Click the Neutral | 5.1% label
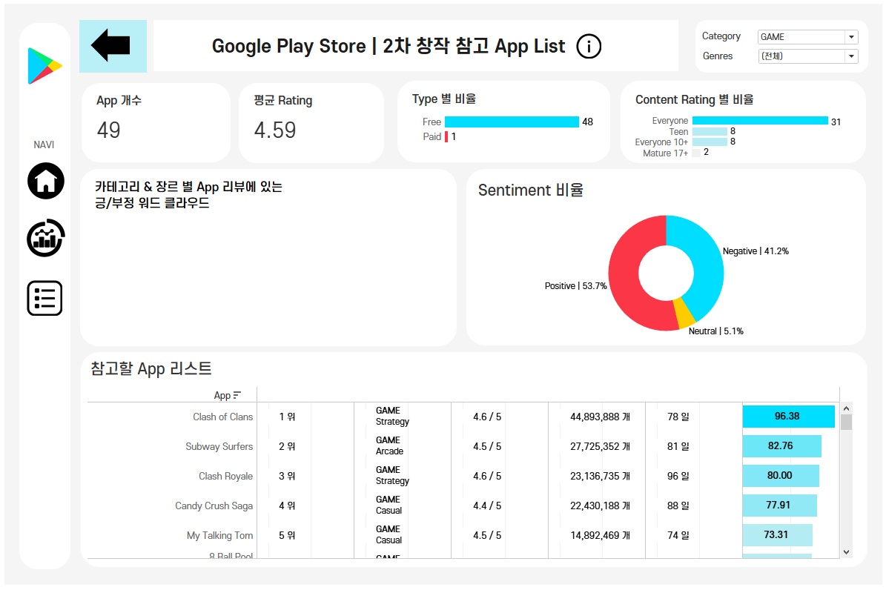The width and height of the screenshot is (886, 590). tap(716, 331)
